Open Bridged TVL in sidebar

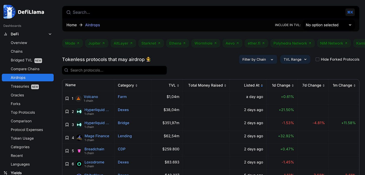(x=21, y=60)
